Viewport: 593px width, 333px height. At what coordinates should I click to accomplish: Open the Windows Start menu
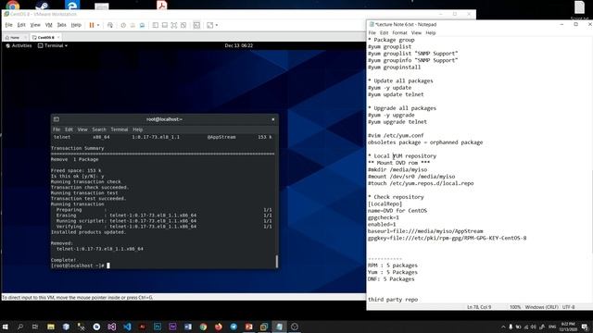point(6,327)
